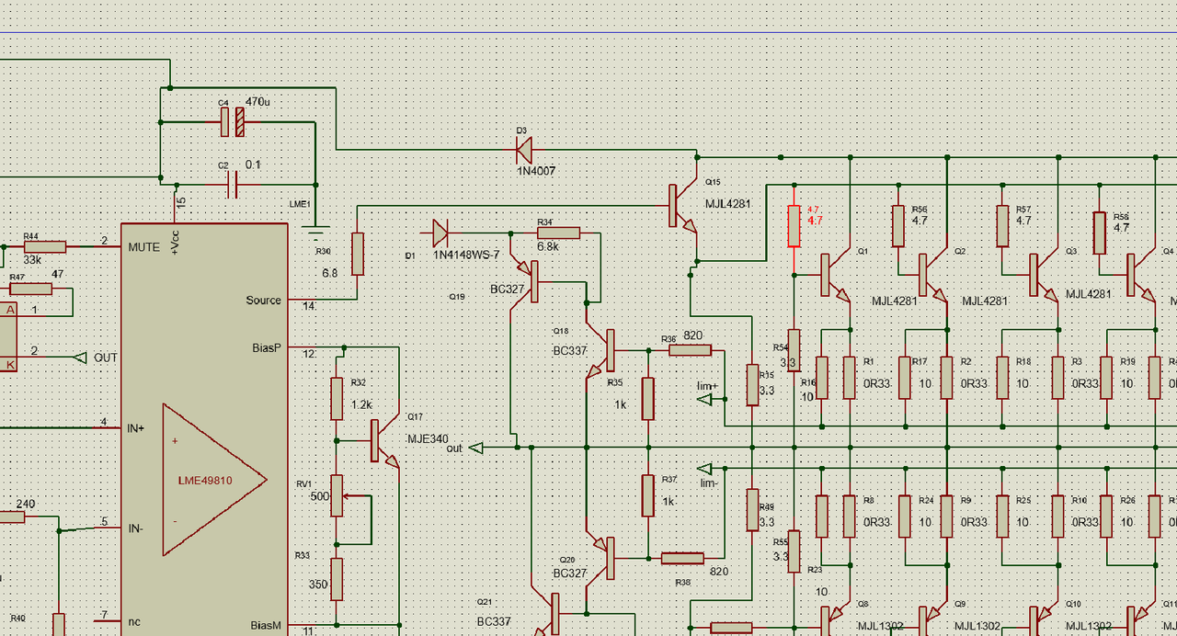Select the C4 470u electrolytic capacitor

pyautogui.click(x=232, y=121)
